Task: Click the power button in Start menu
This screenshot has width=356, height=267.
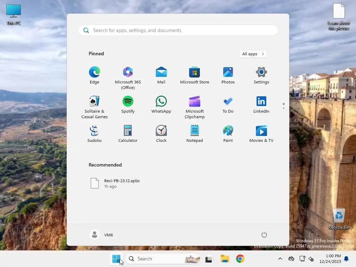Action: tap(264, 235)
